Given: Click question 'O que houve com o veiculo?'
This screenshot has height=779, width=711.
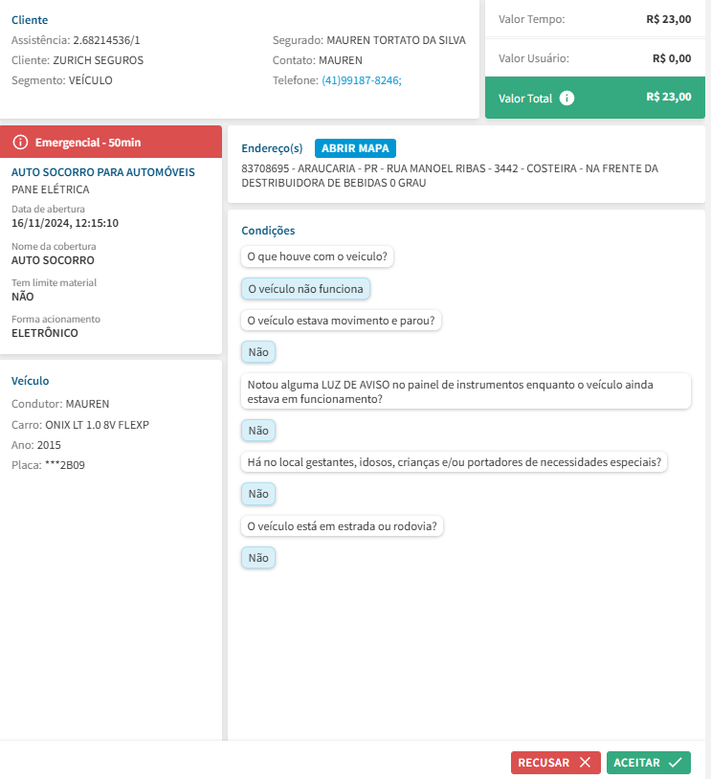Looking at the screenshot, I should 317,256.
